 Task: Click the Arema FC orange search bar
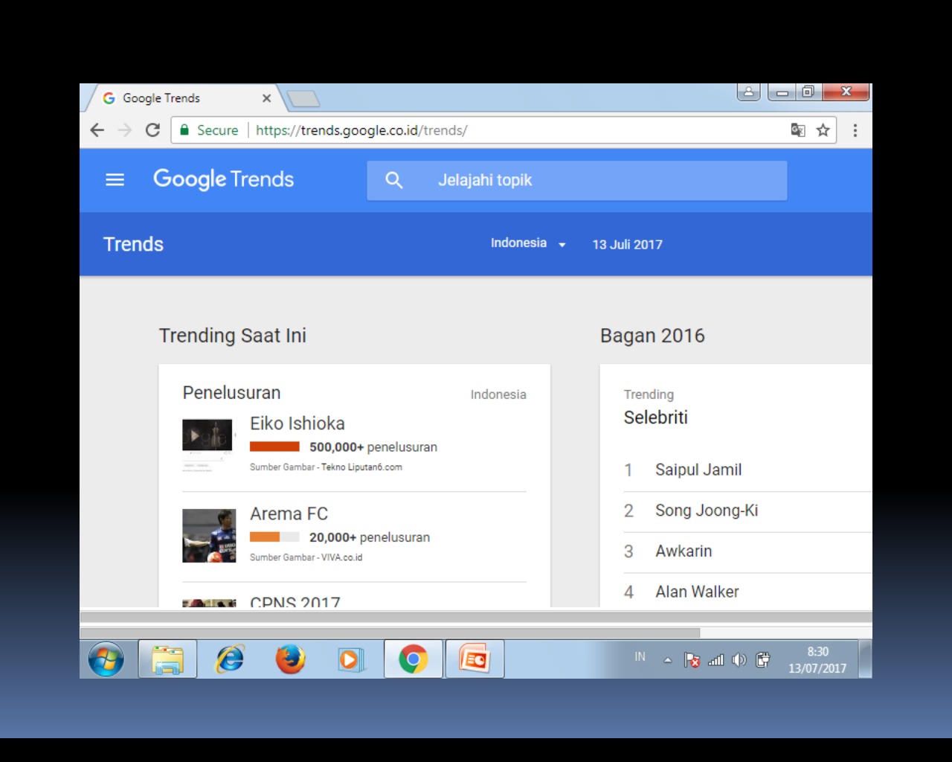274,537
